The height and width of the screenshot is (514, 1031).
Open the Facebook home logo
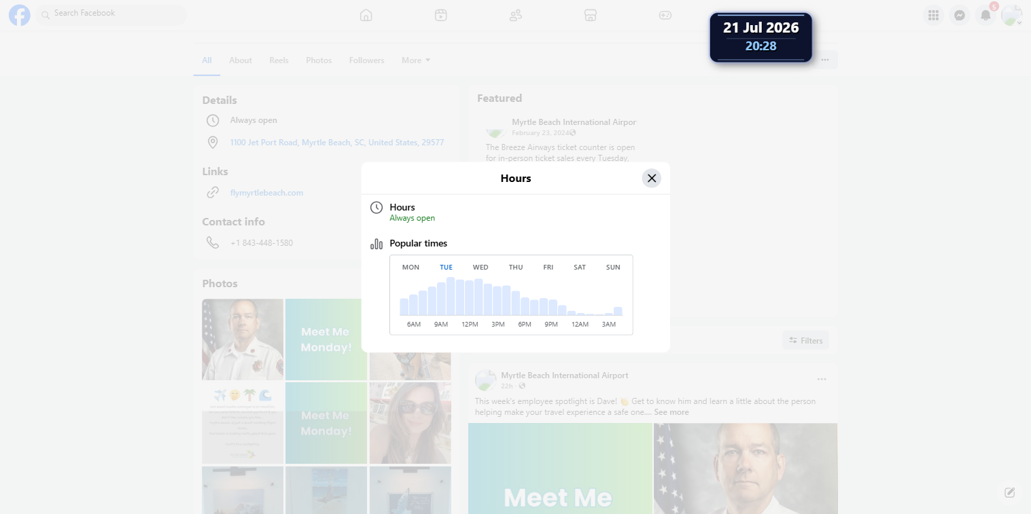(x=20, y=15)
